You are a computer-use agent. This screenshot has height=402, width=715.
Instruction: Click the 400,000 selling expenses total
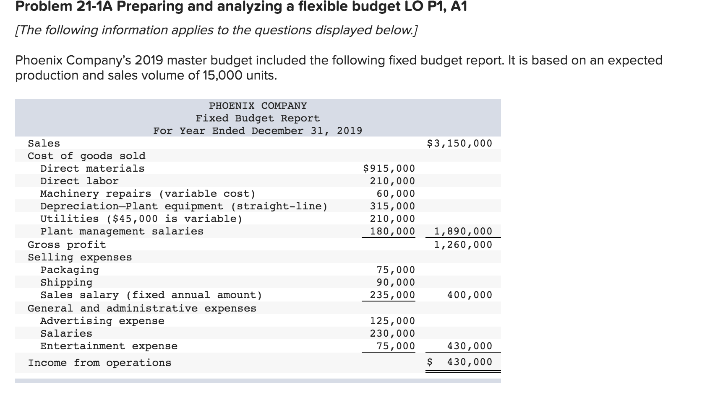tap(470, 295)
